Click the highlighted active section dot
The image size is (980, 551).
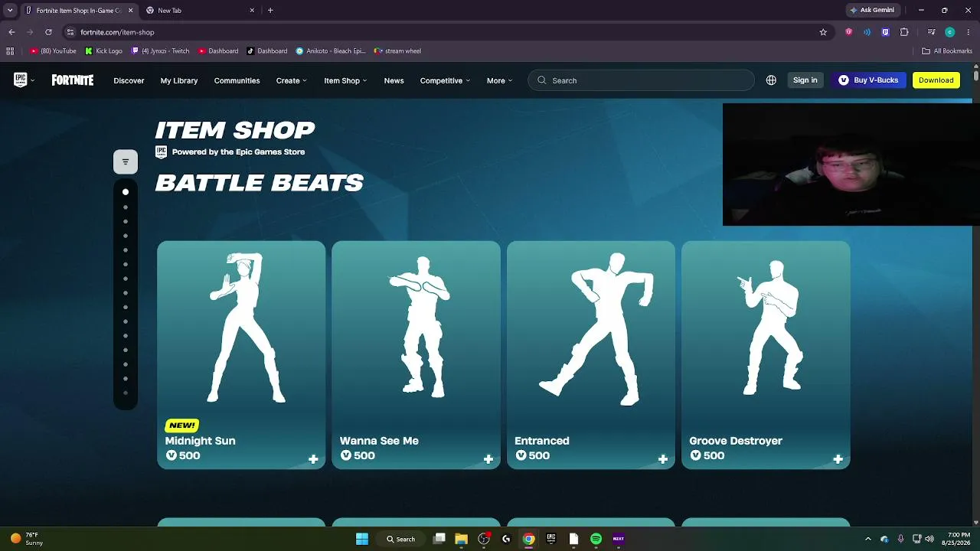126,192
